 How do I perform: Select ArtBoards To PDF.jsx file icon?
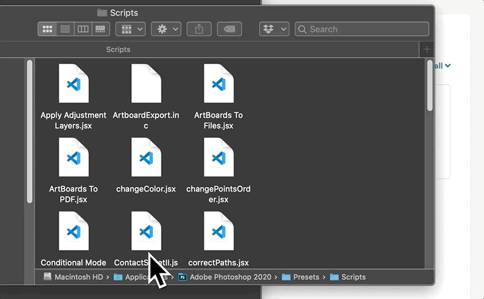click(x=74, y=157)
